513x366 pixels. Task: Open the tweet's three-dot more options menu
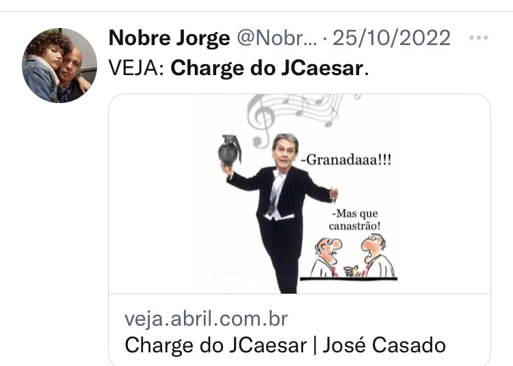coord(478,38)
